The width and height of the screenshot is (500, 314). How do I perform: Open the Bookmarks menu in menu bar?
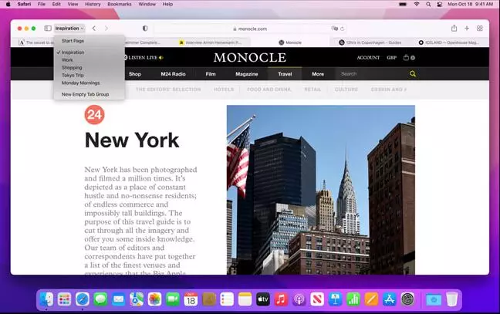[x=120, y=4]
